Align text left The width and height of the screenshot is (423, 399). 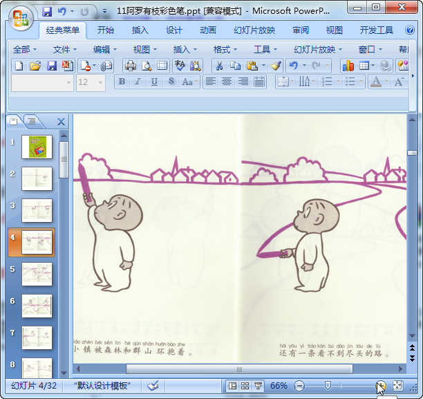(211, 82)
